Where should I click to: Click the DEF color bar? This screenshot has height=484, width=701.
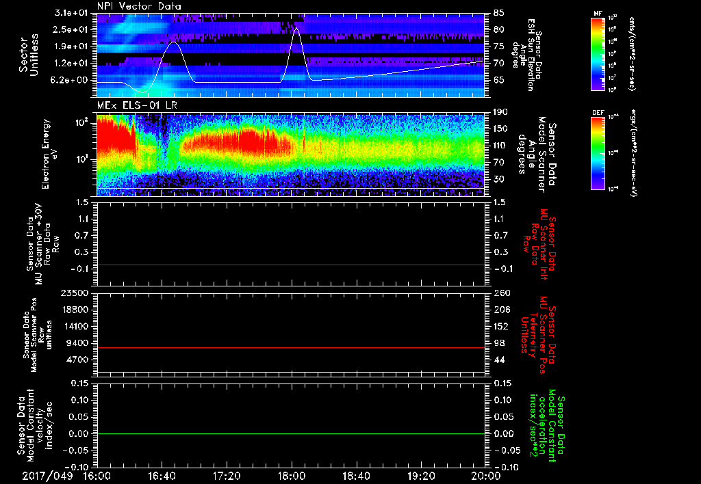(598, 152)
